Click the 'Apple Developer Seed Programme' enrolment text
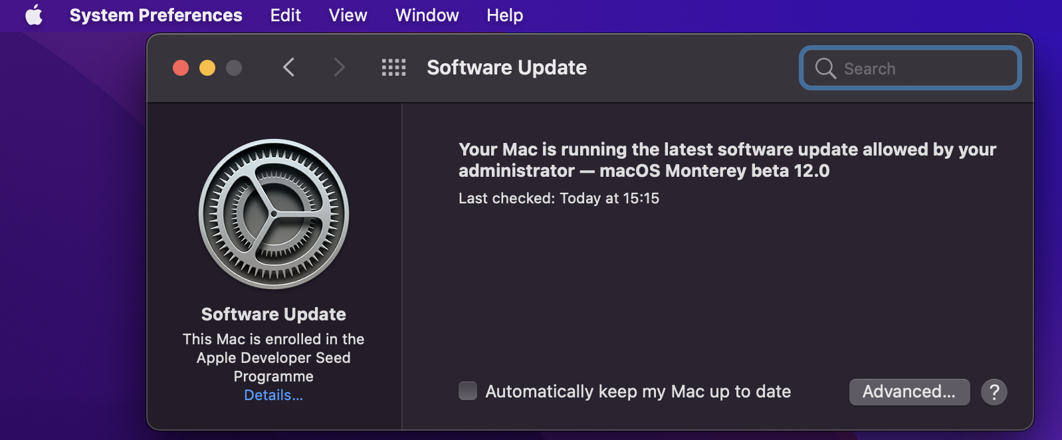Viewport: 1062px width, 440px height. point(274,358)
